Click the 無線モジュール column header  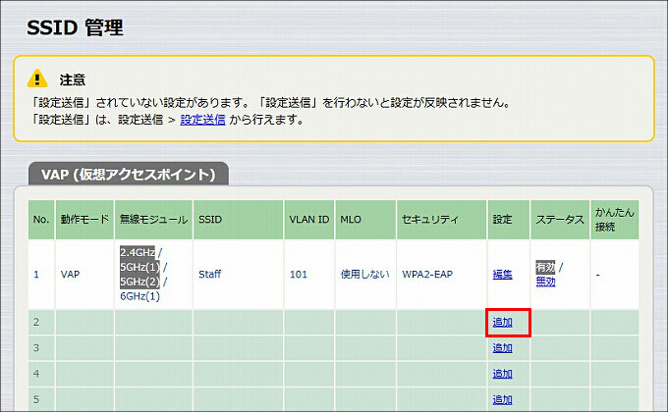(153, 220)
